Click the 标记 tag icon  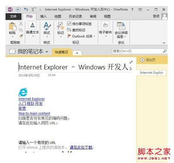point(60,26)
